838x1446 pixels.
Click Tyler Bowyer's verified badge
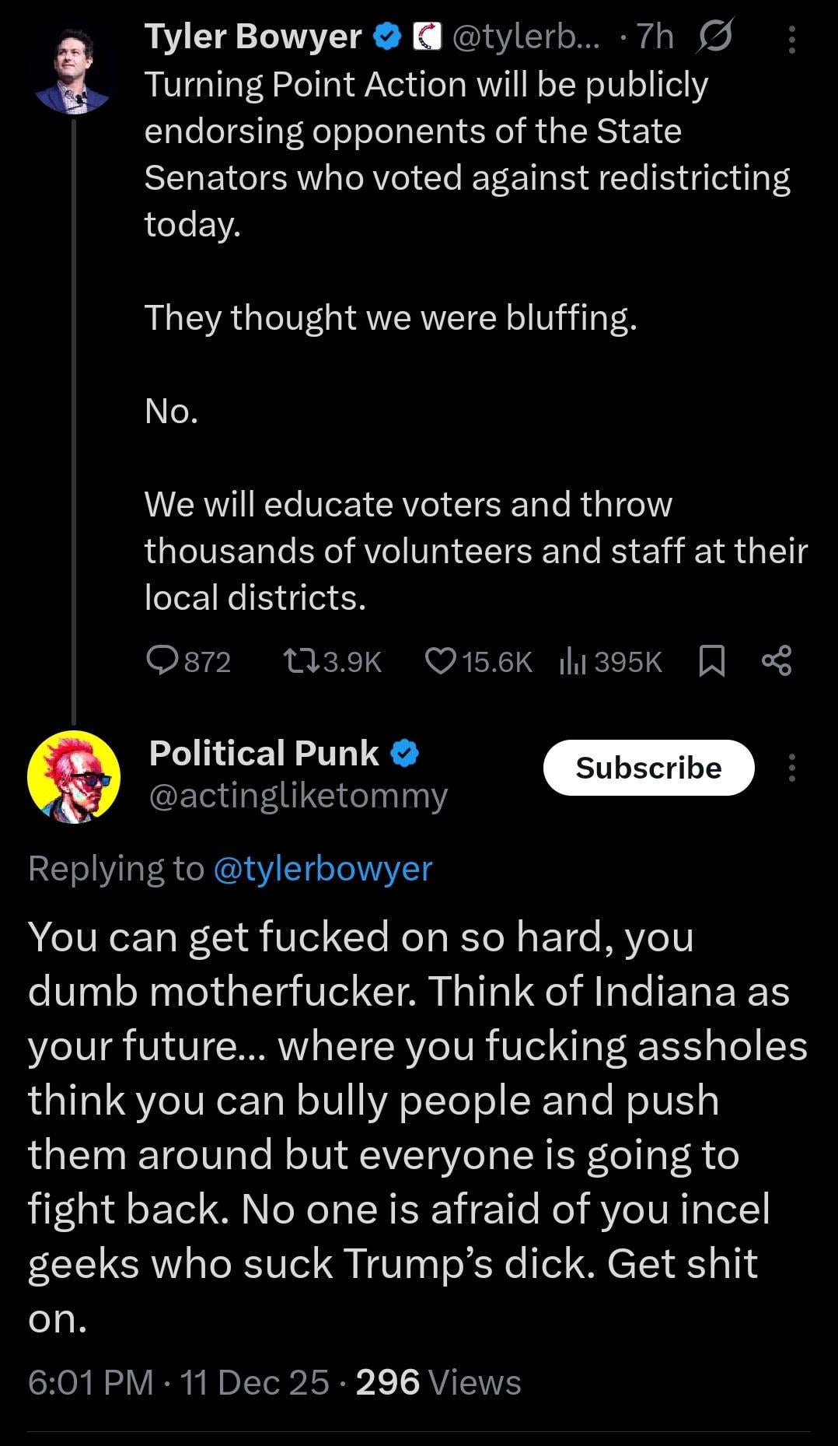[387, 36]
